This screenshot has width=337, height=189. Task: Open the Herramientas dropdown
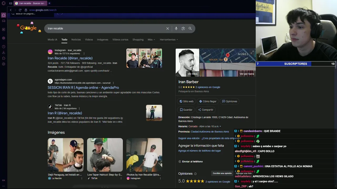(169, 40)
